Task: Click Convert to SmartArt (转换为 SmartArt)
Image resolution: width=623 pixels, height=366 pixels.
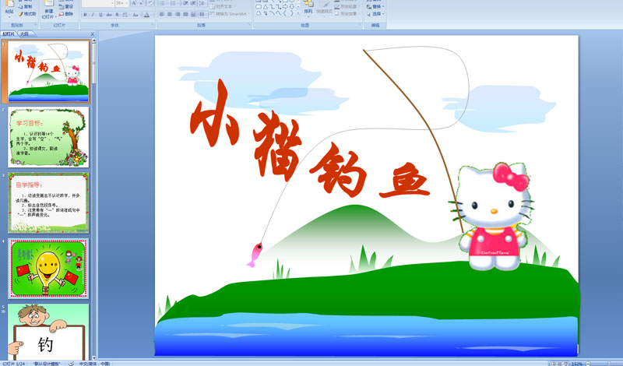Action: click(x=230, y=14)
